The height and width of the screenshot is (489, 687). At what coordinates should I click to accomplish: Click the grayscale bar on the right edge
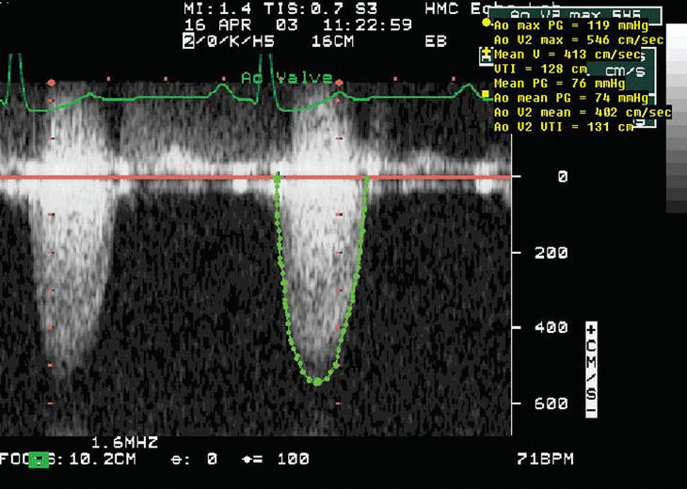677,122
